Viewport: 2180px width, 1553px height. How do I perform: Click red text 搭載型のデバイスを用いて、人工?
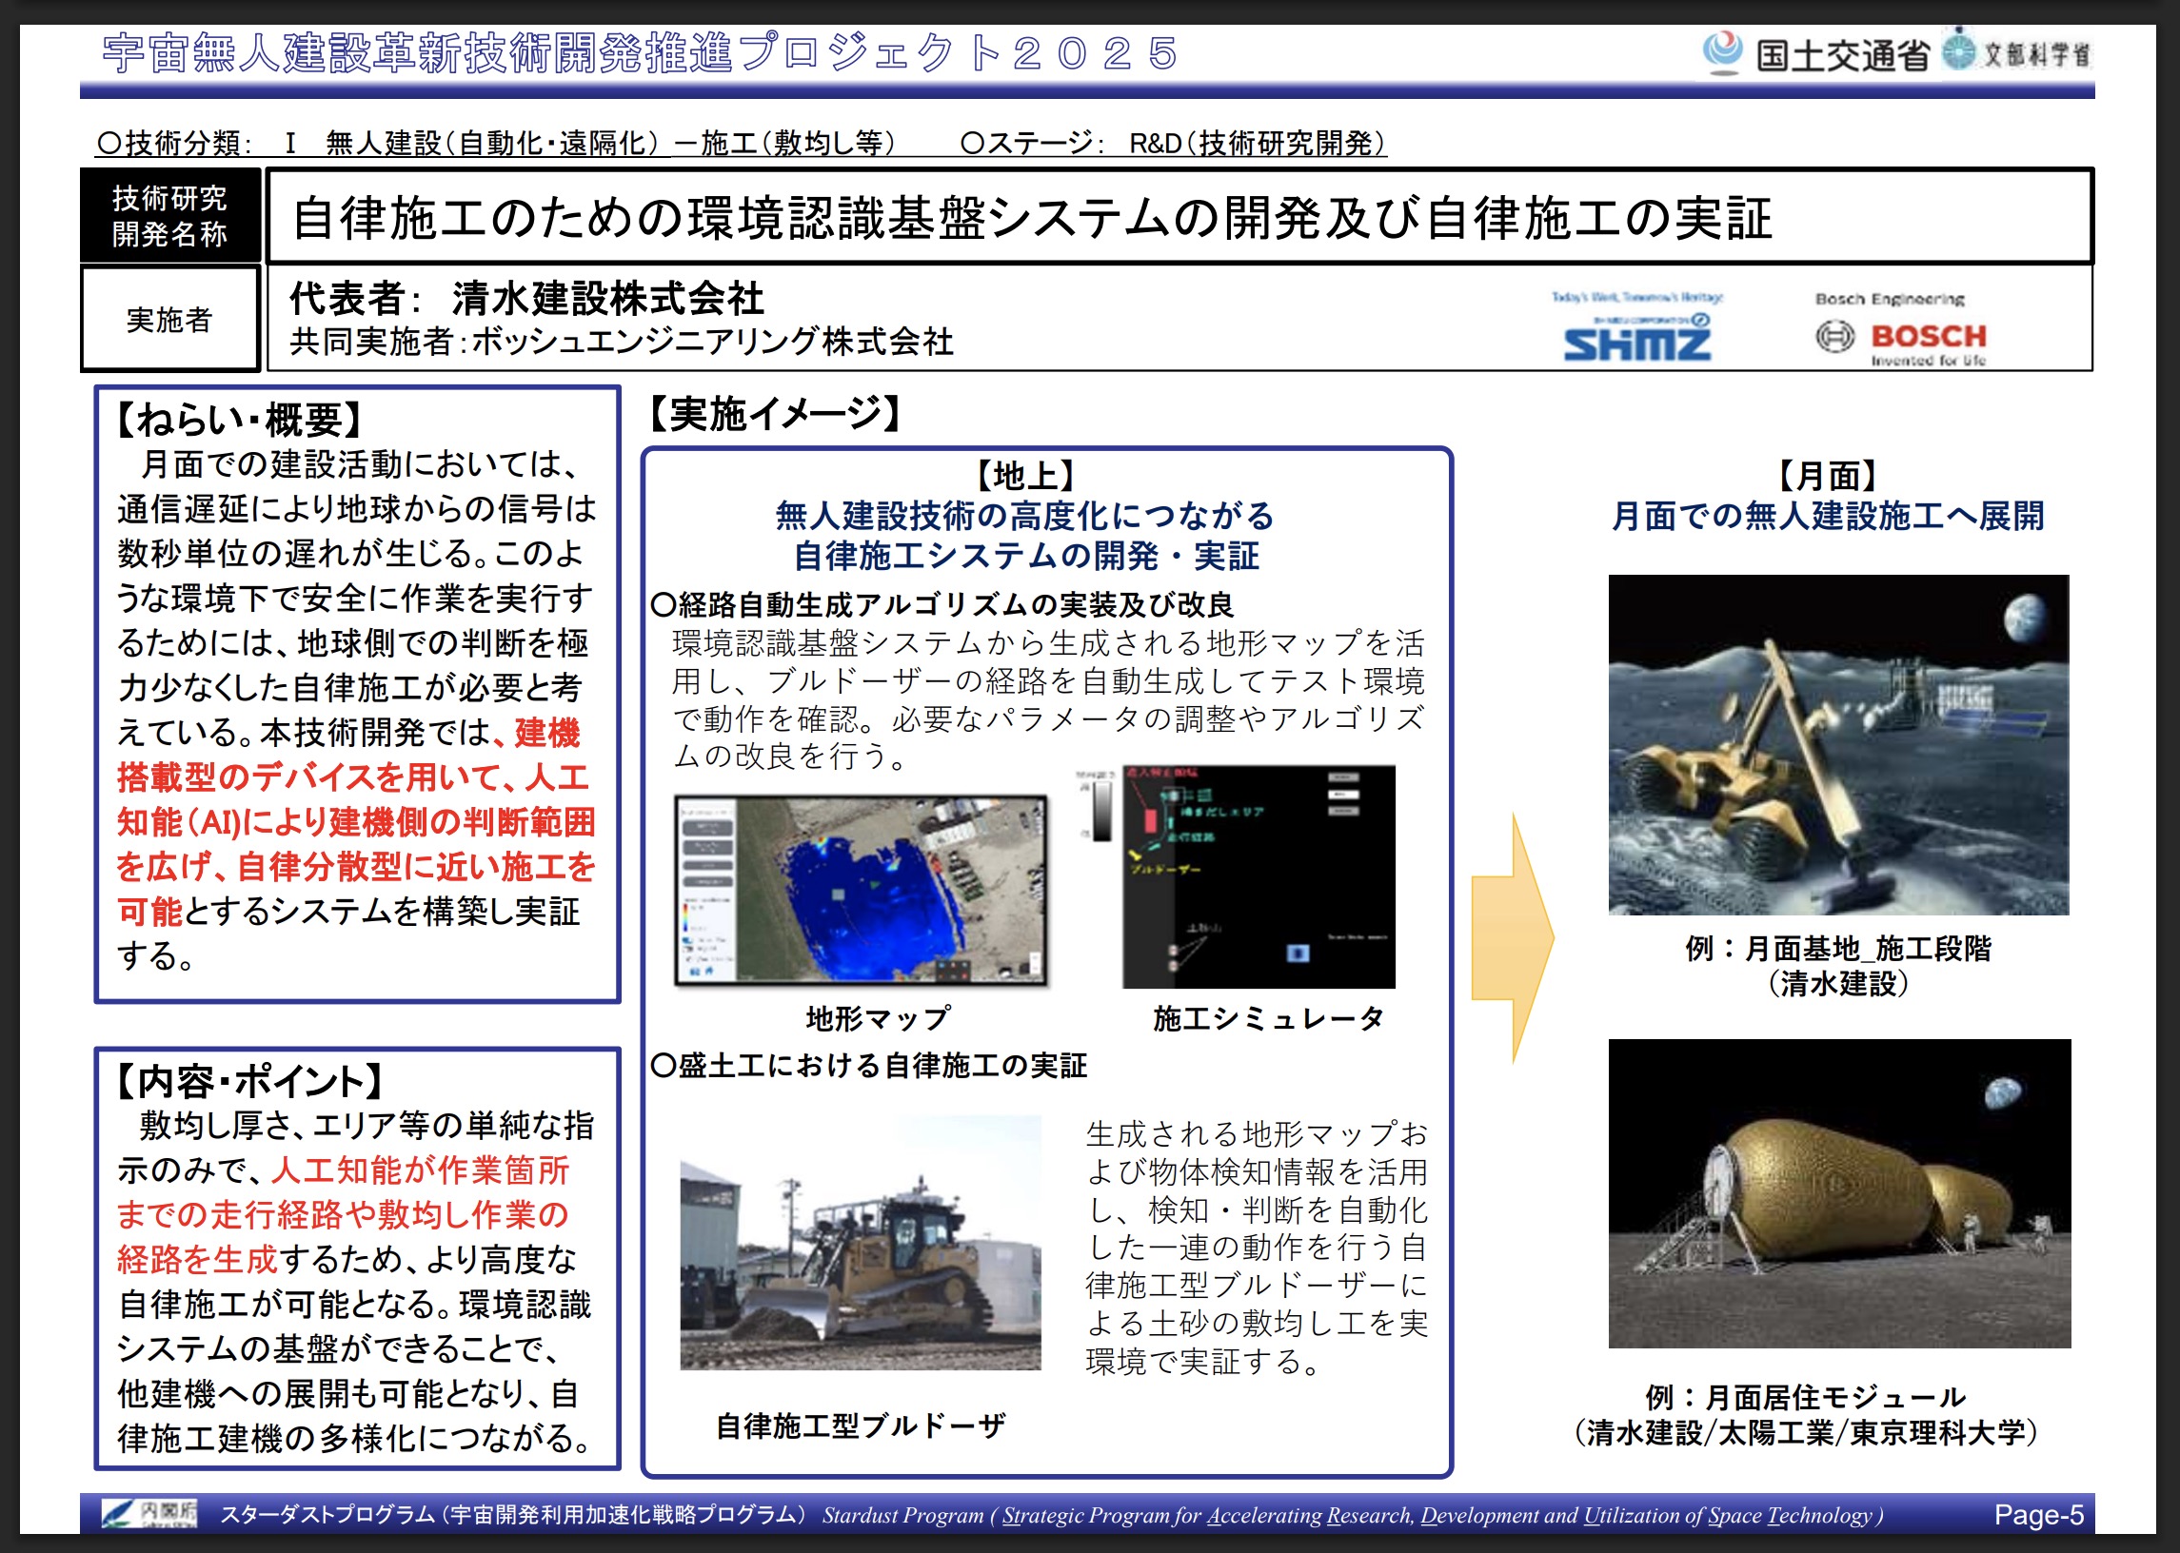click(353, 777)
